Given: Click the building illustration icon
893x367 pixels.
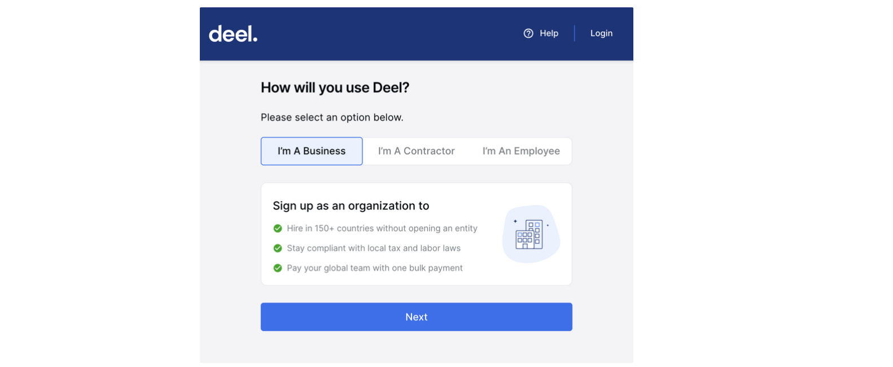Looking at the screenshot, I should pyautogui.click(x=530, y=233).
